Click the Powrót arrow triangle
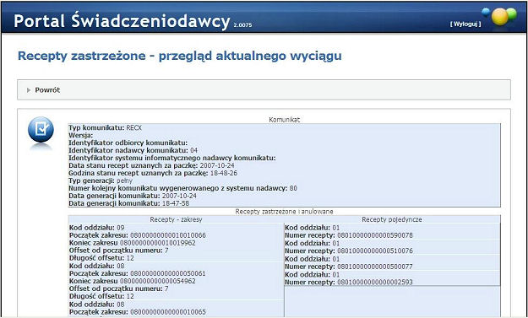The image size is (528, 318). pyautogui.click(x=29, y=90)
